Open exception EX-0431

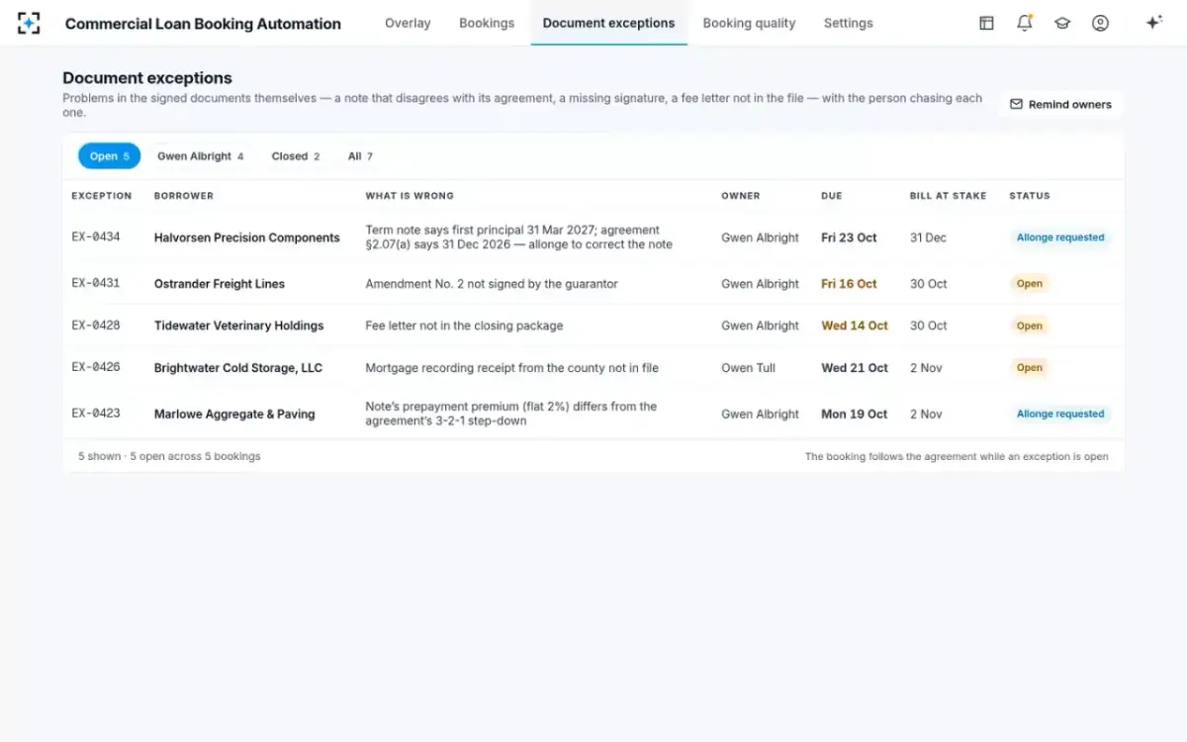96,283
